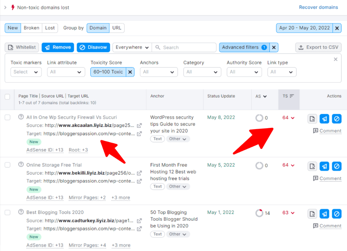Click the page icon in Best Blogging Tools actions
This screenshot has height=251, width=347.
(x=312, y=213)
